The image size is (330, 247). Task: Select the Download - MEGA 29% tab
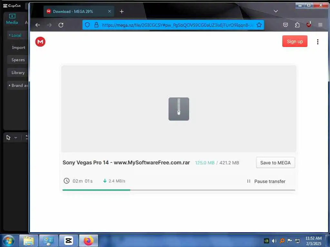click(x=79, y=11)
